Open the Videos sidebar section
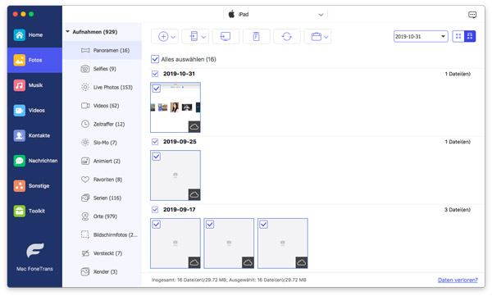Viewport: 492px width, 296px height. tap(34, 110)
